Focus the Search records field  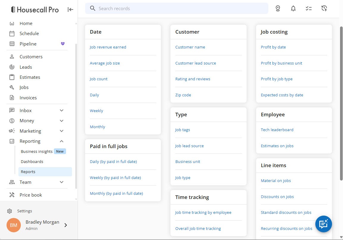coord(176,8)
